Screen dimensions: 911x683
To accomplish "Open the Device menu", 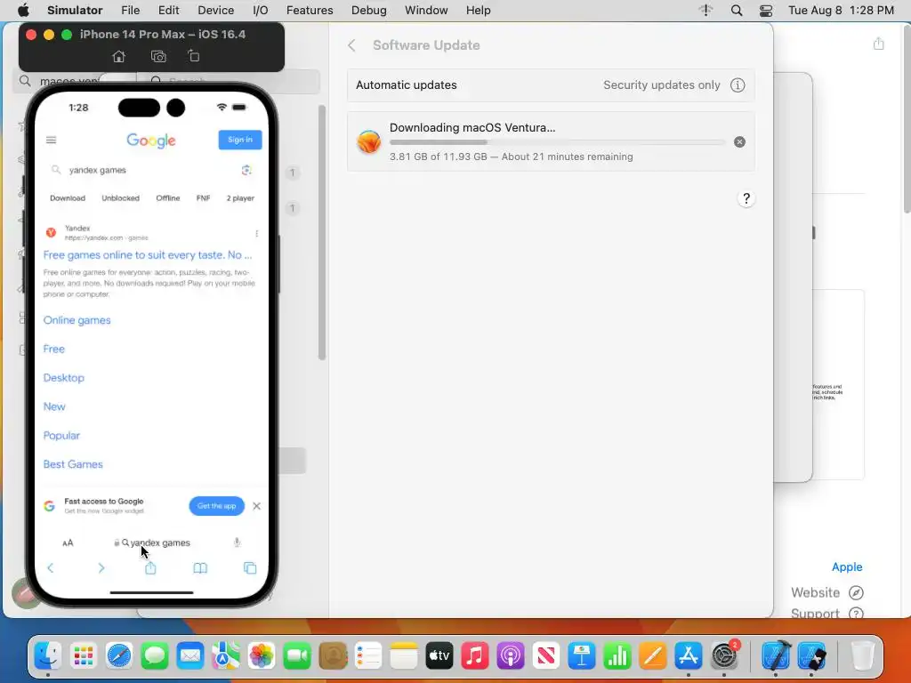I will pos(215,11).
